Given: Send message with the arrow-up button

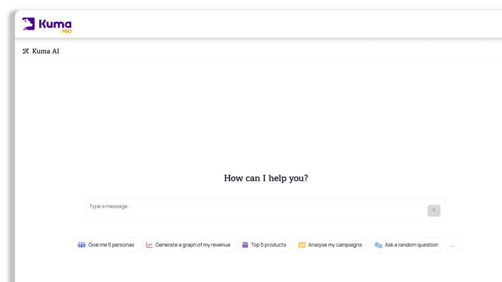Looking at the screenshot, I should point(434,211).
